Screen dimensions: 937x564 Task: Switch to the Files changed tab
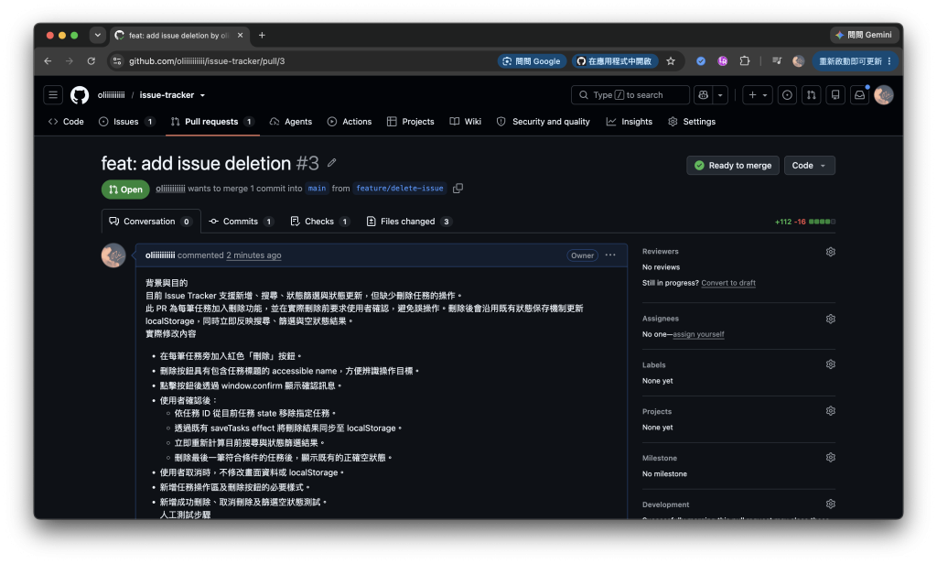click(x=409, y=222)
